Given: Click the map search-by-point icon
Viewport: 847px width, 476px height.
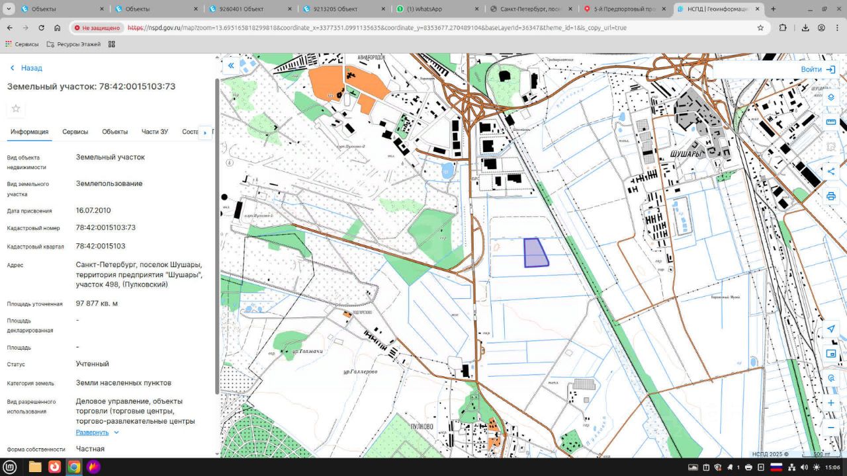Looking at the screenshot, I should coord(831,378).
